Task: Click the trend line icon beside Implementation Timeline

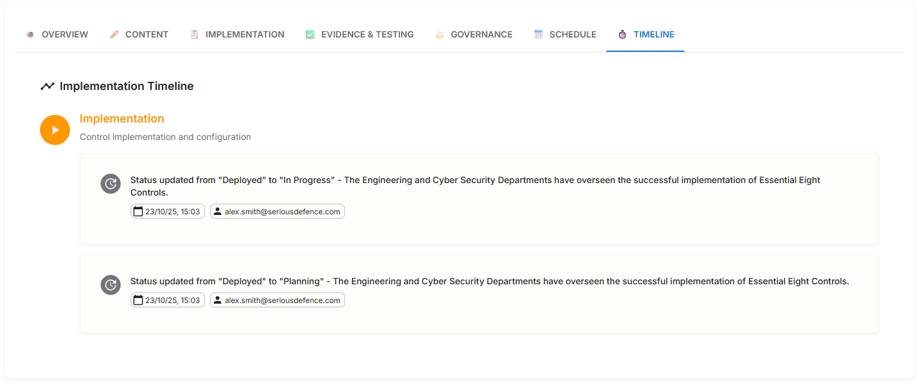Action: coord(48,86)
